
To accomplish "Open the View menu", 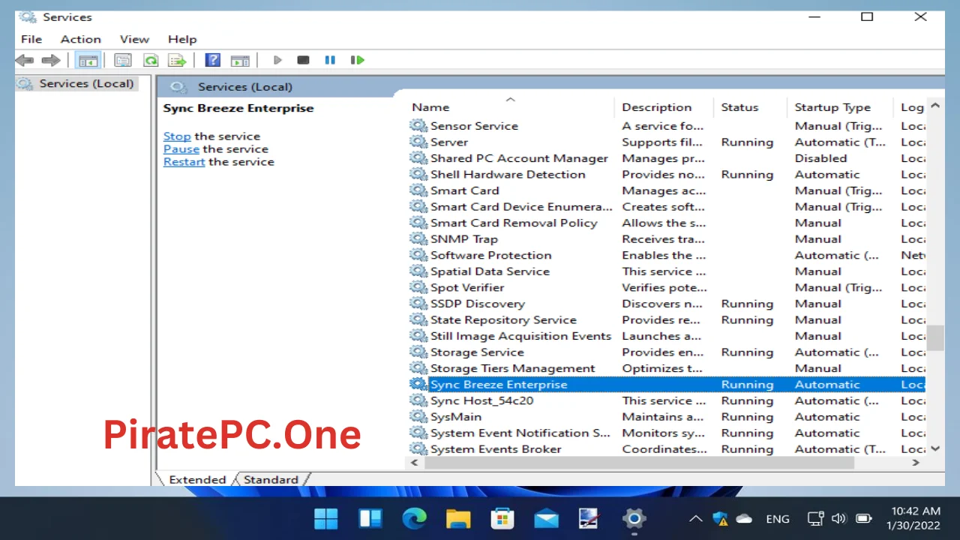I will coord(134,39).
